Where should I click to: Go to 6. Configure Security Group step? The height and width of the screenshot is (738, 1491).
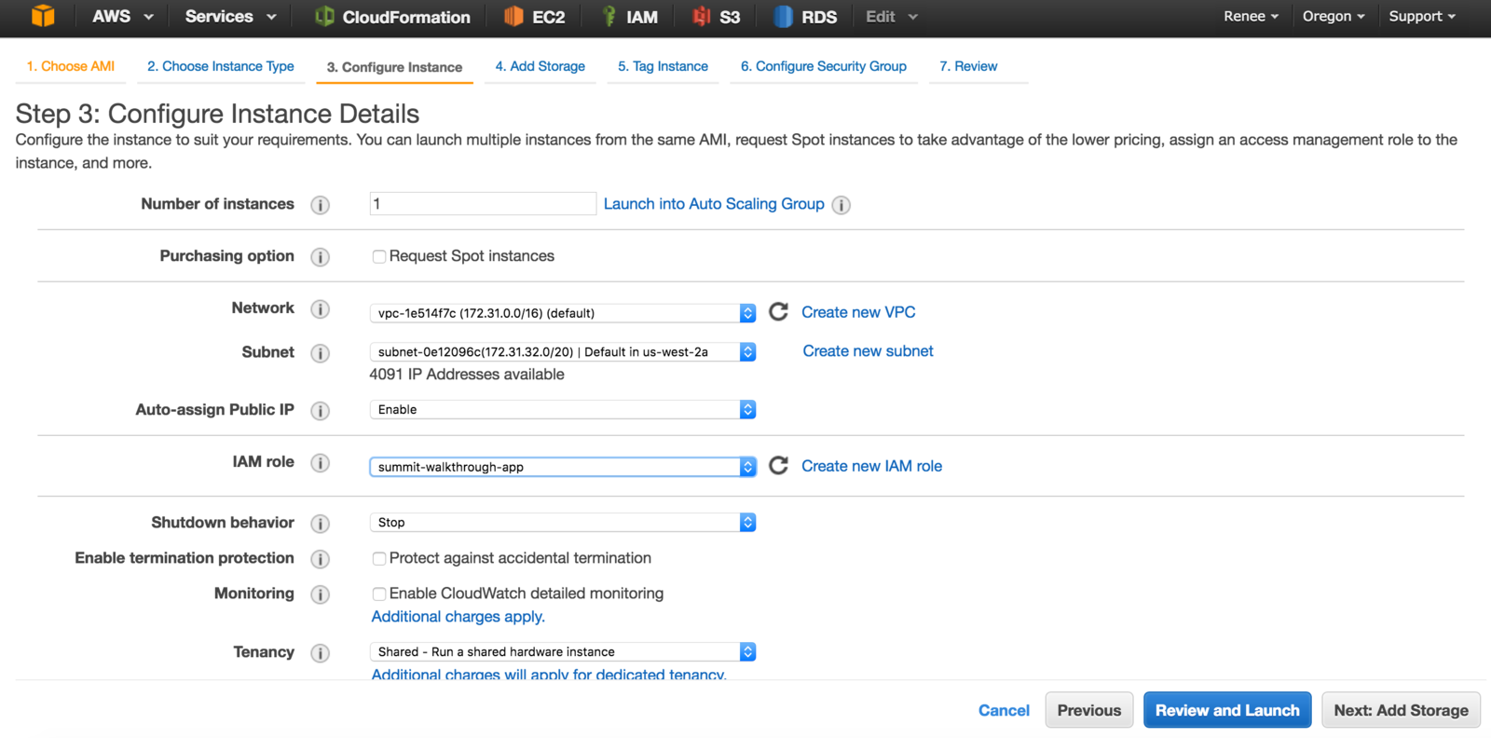824,66
